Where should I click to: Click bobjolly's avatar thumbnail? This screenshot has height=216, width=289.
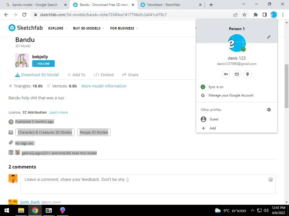22,60
